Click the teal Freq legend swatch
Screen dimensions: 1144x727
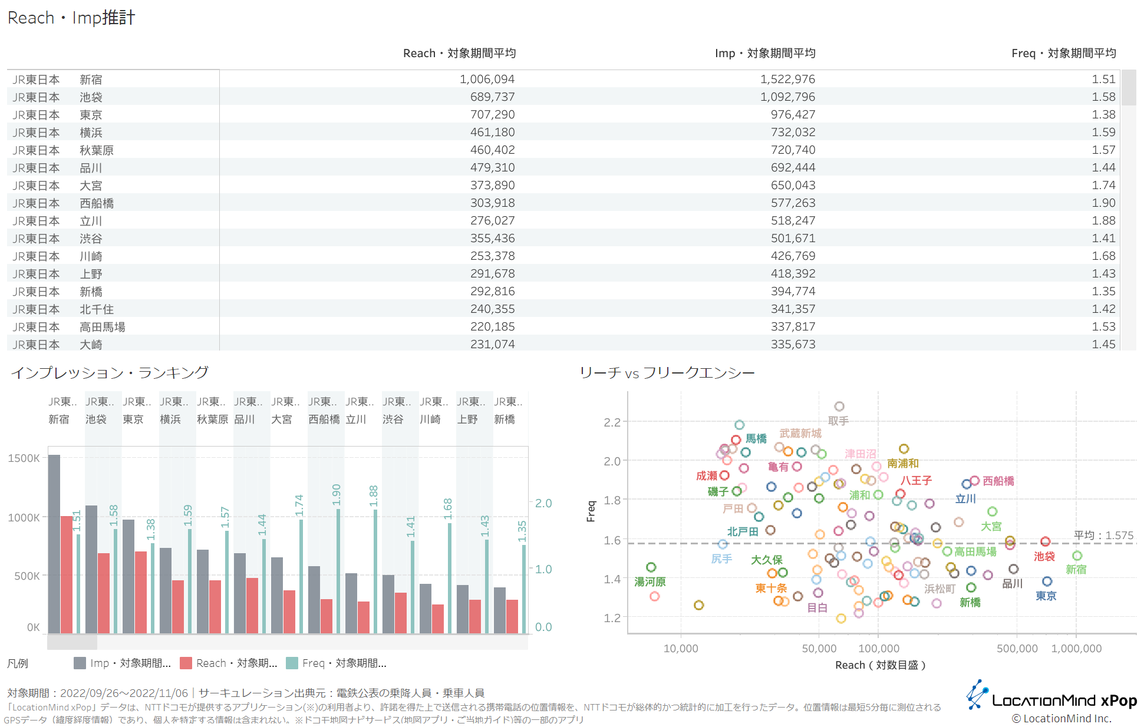[292, 663]
